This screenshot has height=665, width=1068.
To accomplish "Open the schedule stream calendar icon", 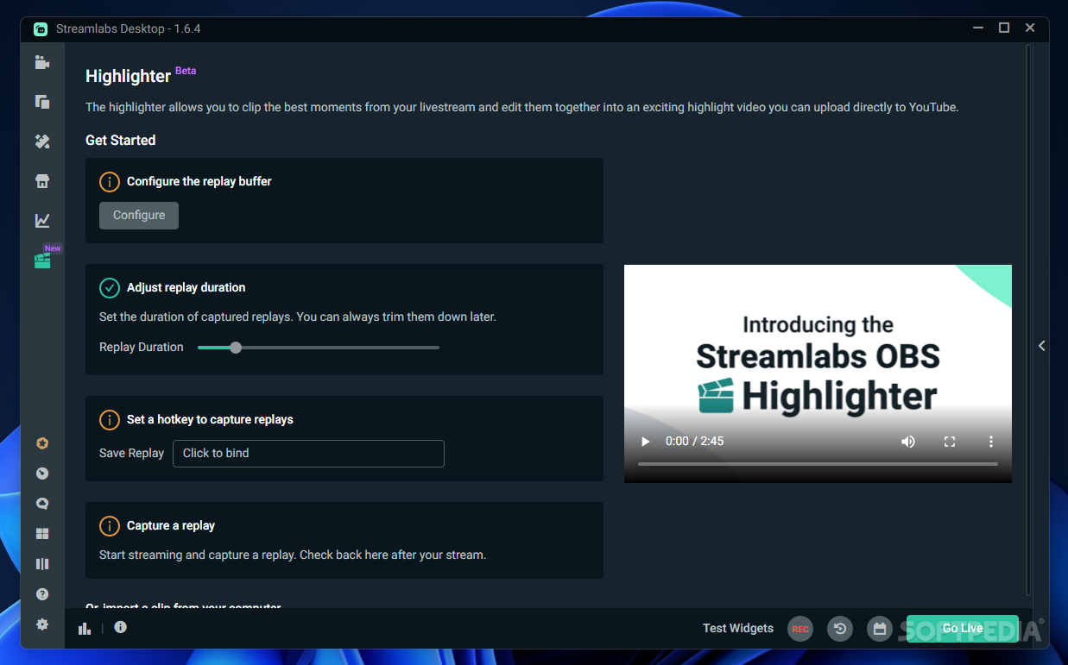I will pos(880,629).
